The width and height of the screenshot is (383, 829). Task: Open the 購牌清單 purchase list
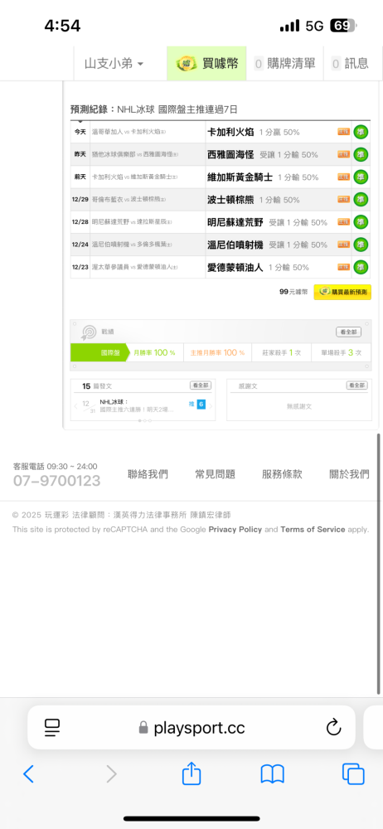click(285, 64)
